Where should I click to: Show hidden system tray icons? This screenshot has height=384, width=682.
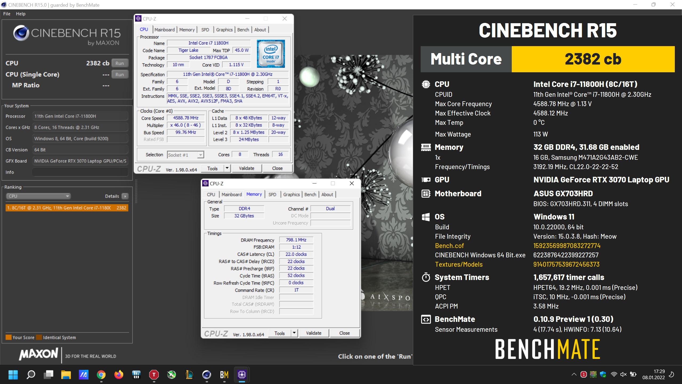pyautogui.click(x=574, y=374)
